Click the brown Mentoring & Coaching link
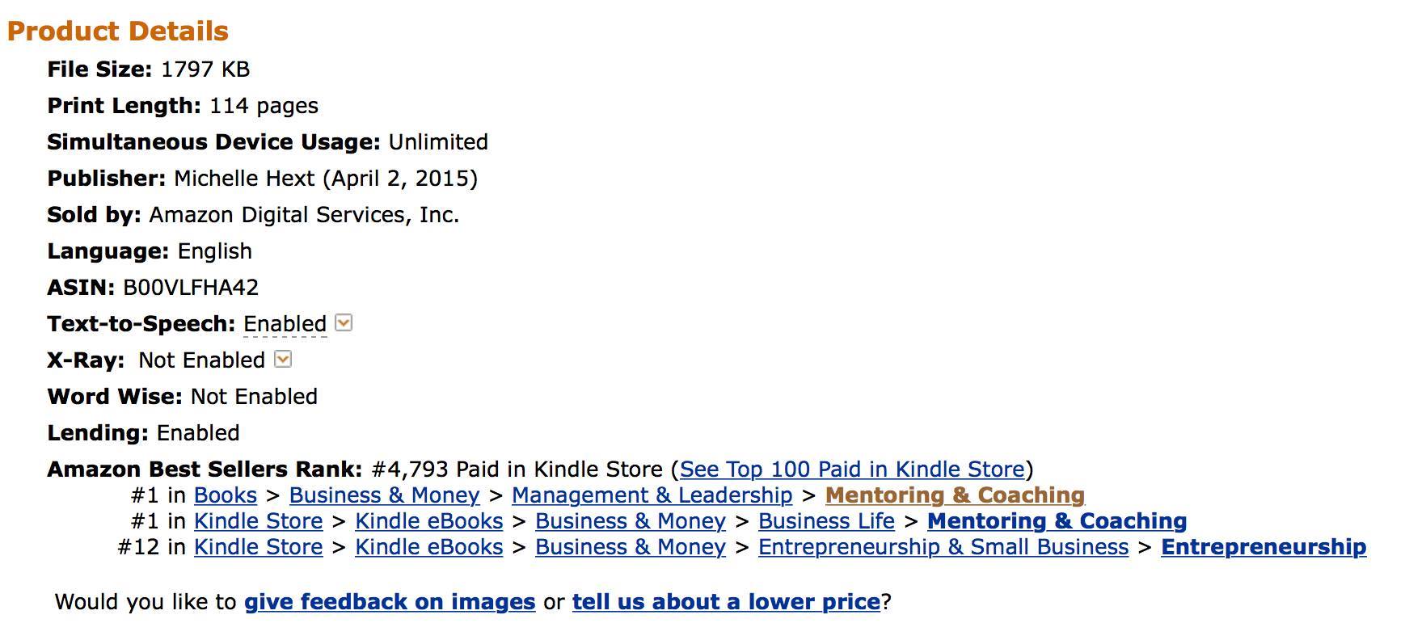The height and width of the screenshot is (640, 1426). point(955,495)
